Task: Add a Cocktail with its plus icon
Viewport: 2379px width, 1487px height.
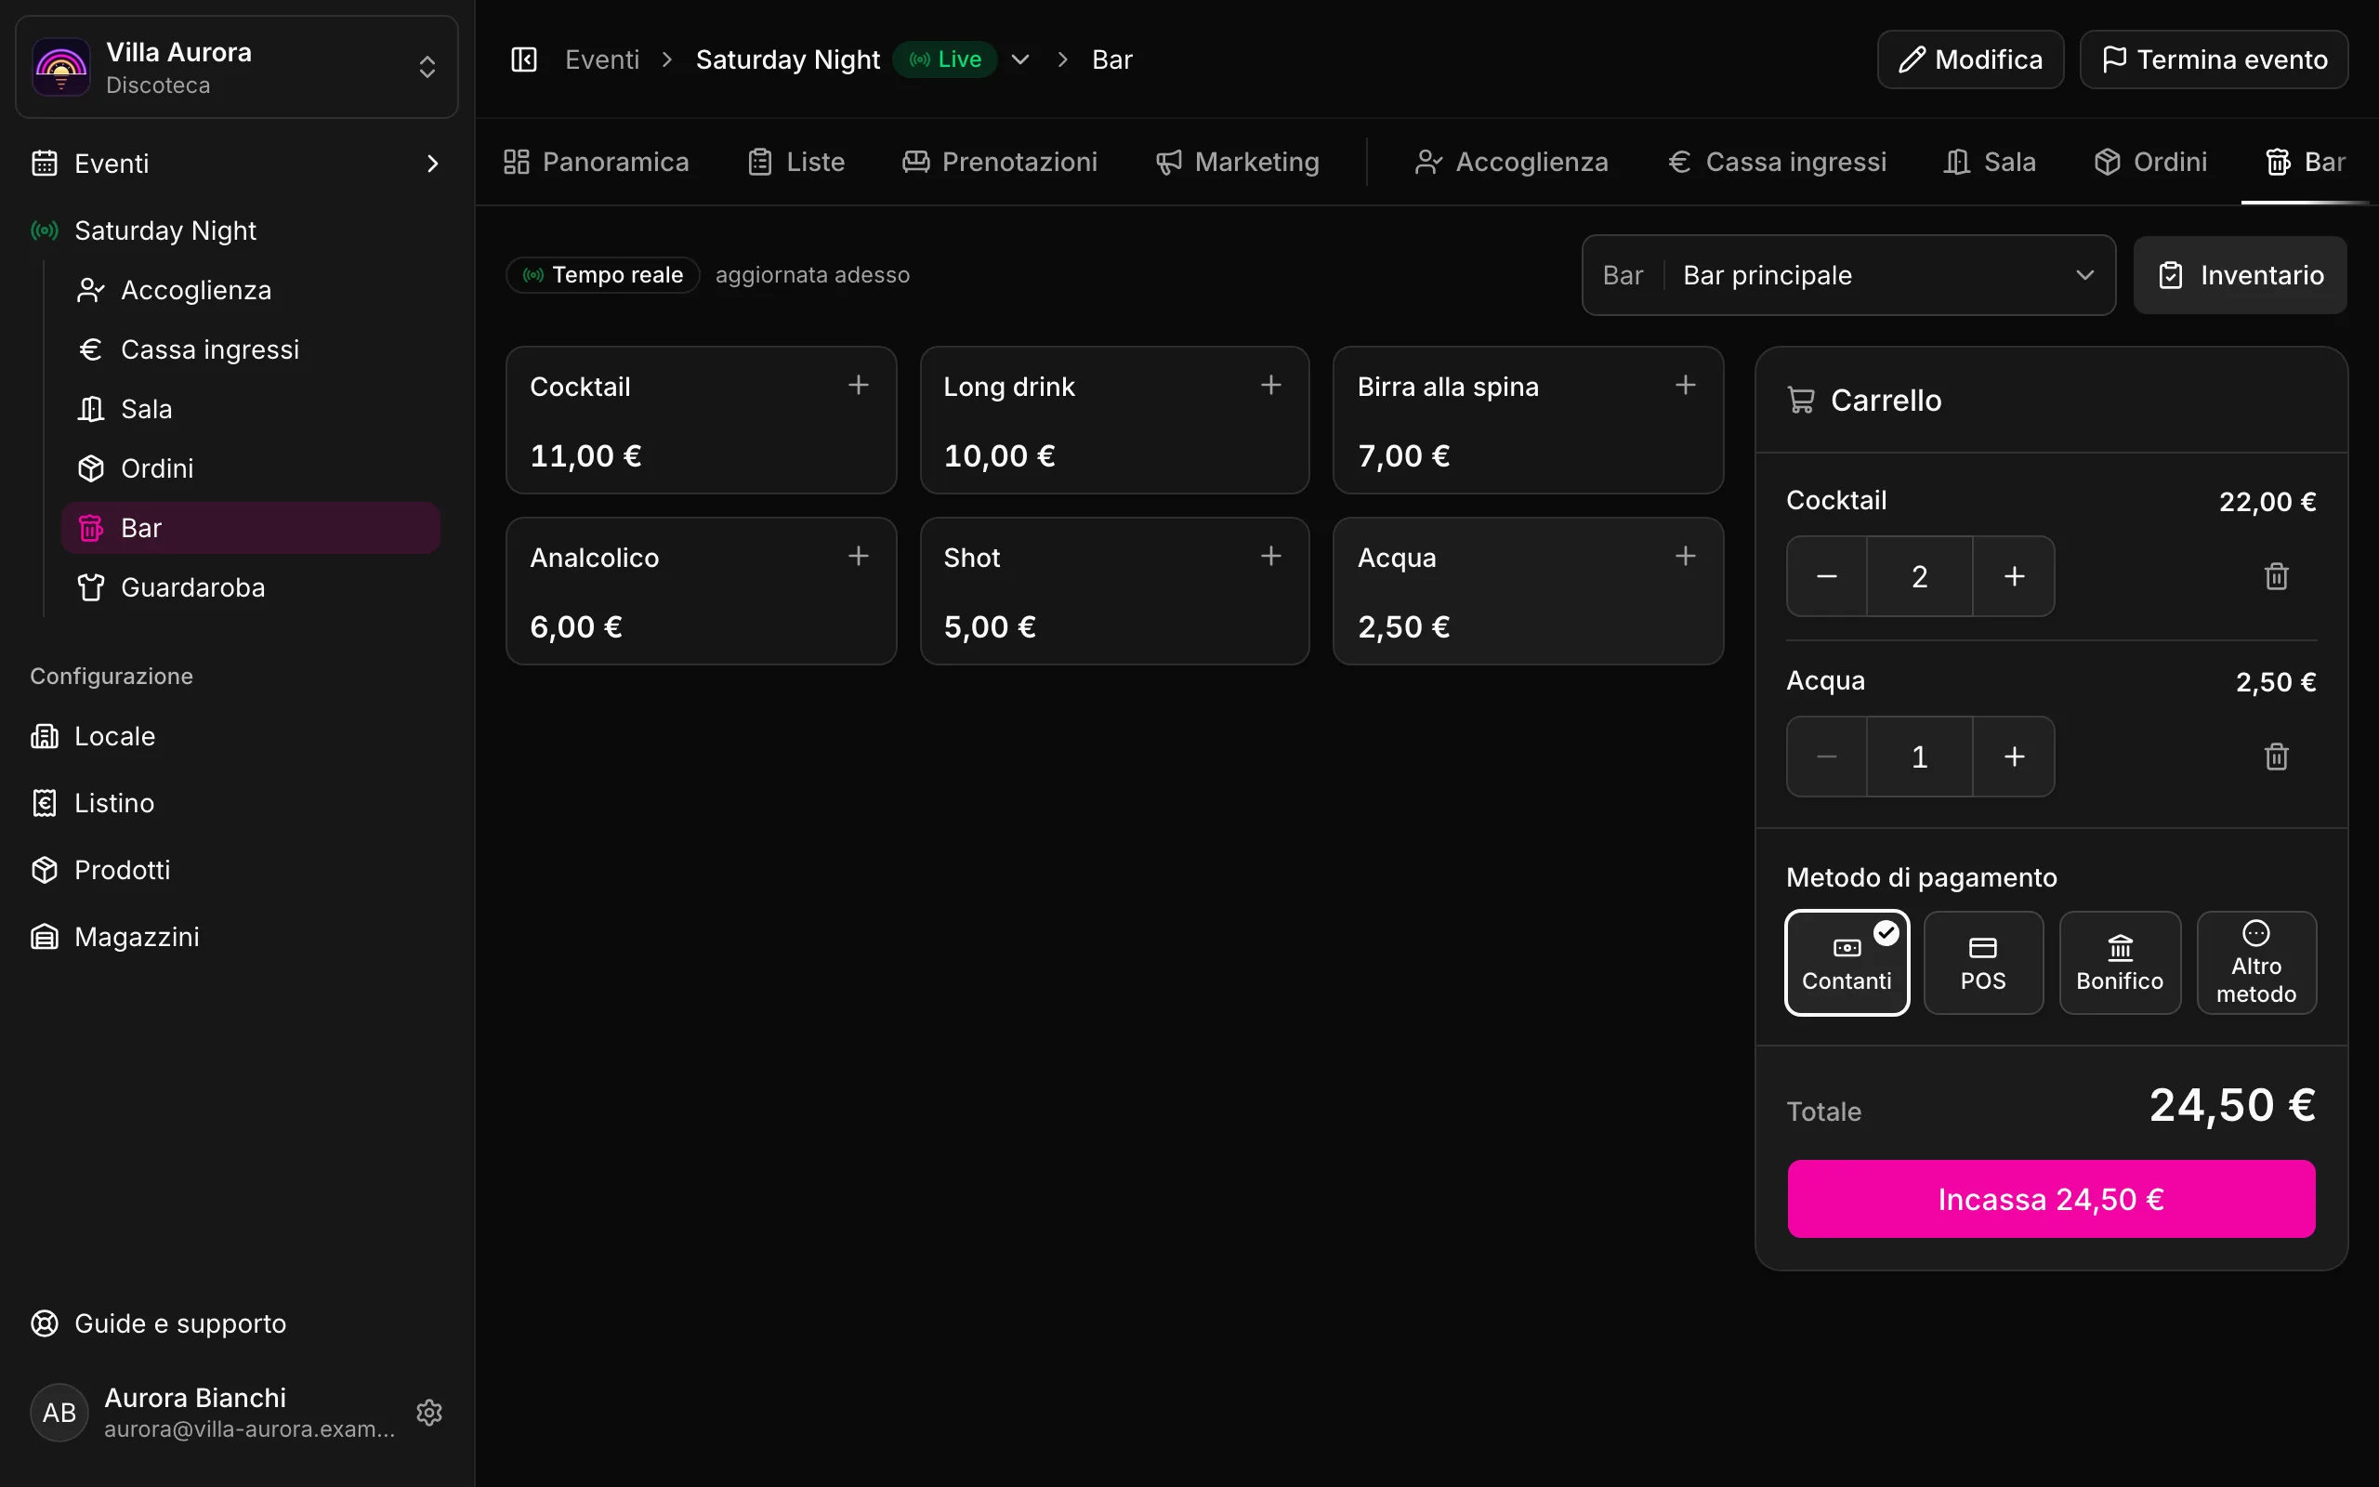Action: pos(859,386)
